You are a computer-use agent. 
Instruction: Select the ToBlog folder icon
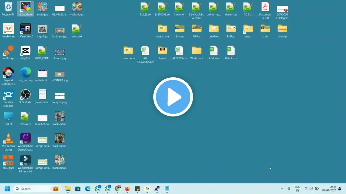pyautogui.click(x=231, y=31)
